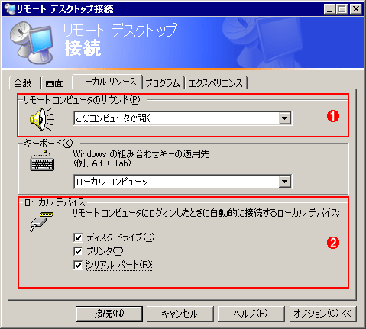This screenshot has width=366, height=329.
Task: Switch to the 全般 tab
Action: pyautogui.click(x=24, y=82)
